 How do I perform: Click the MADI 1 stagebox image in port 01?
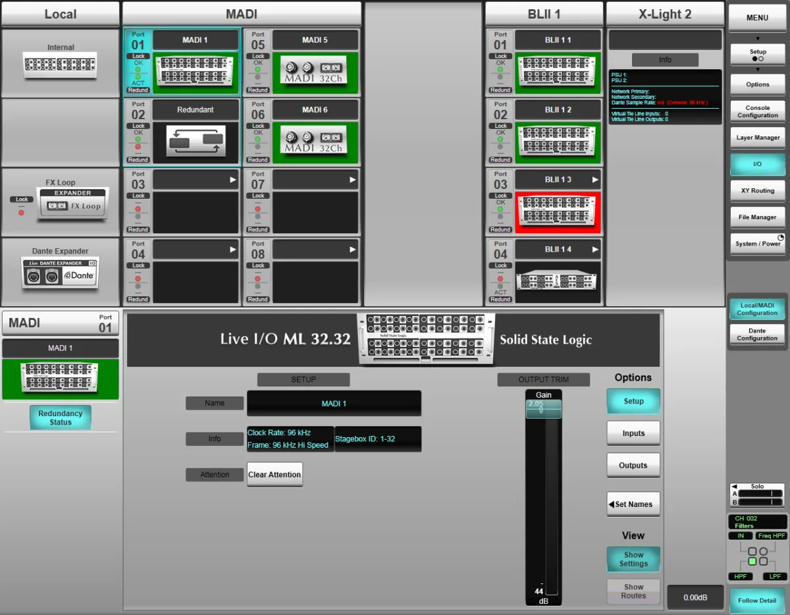point(196,73)
